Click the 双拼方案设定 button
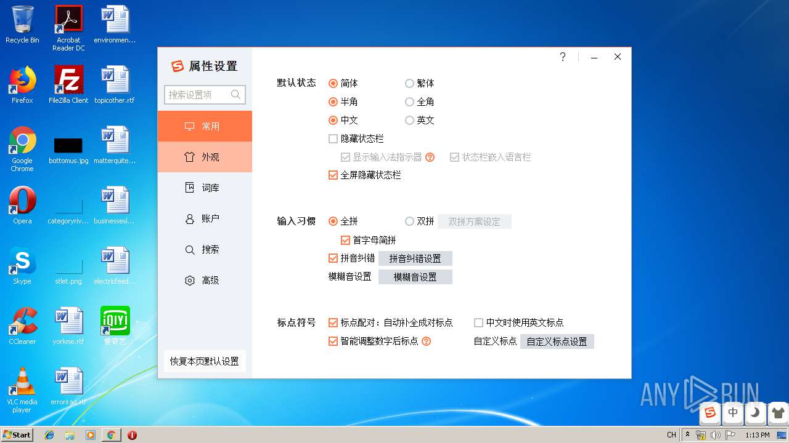 [474, 221]
